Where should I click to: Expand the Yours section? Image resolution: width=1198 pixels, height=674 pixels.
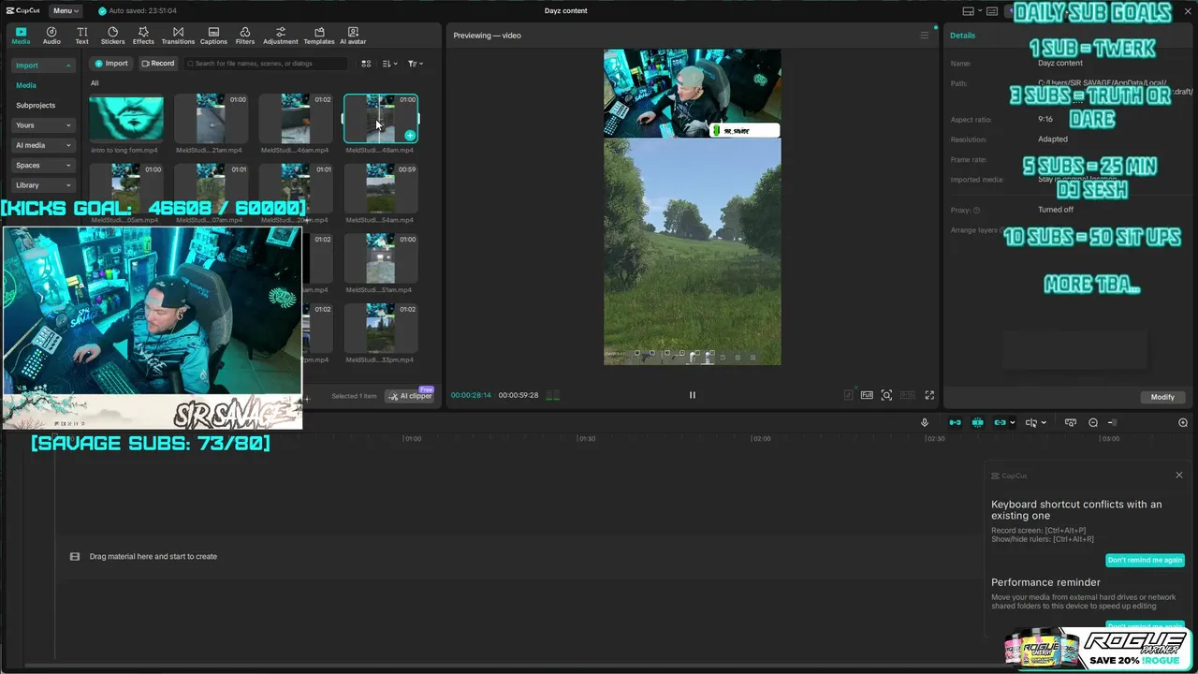(43, 125)
